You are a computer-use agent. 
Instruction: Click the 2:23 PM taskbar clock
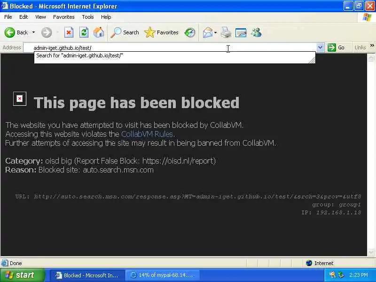point(359,275)
